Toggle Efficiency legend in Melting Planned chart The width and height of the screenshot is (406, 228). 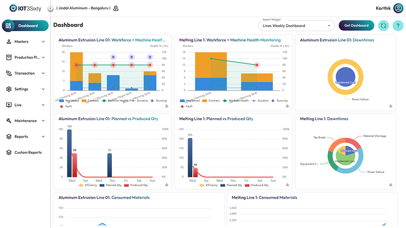(x=208, y=185)
